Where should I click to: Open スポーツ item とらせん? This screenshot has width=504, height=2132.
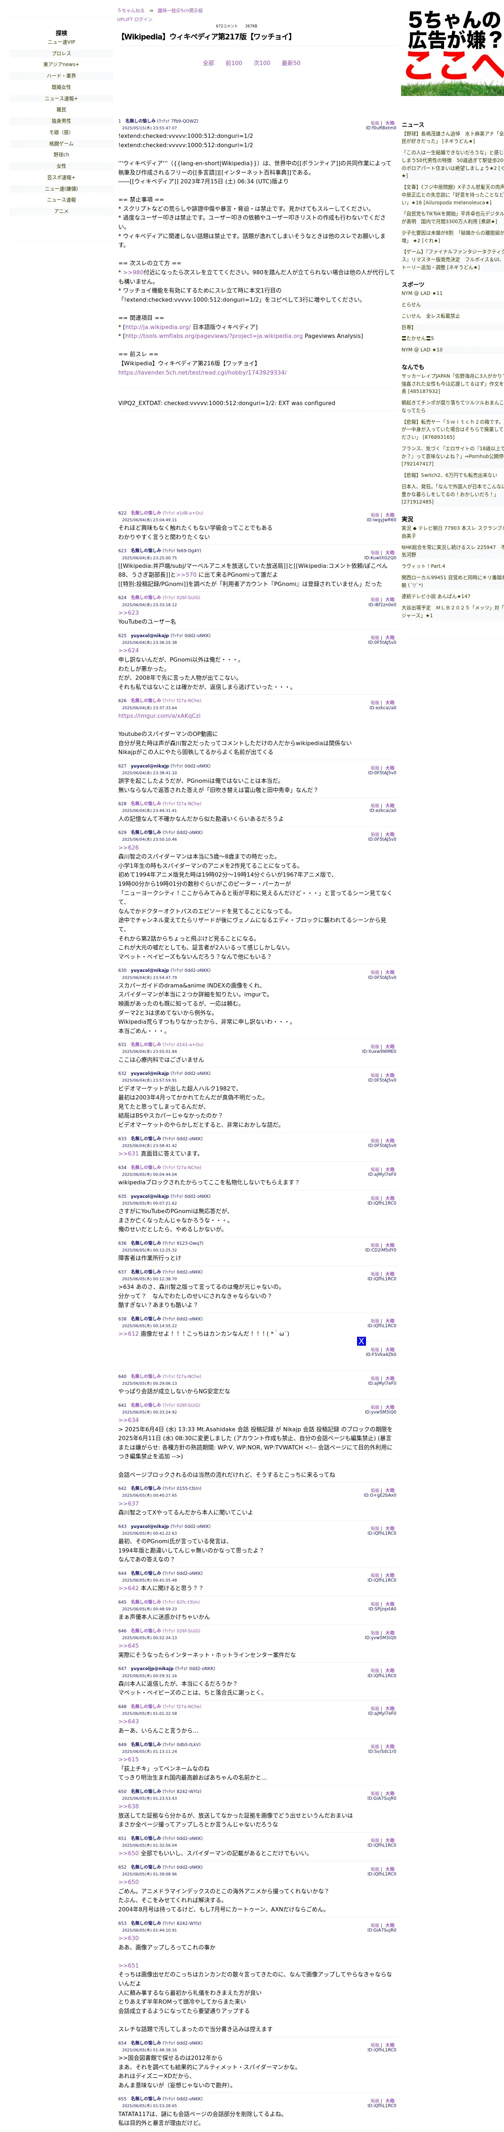point(411,305)
